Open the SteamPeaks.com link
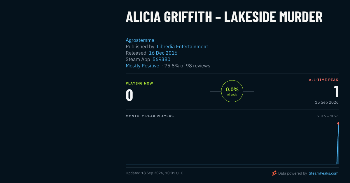The image size is (350, 183). [323, 173]
